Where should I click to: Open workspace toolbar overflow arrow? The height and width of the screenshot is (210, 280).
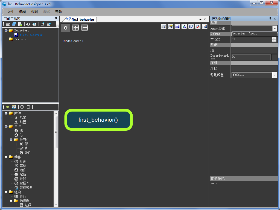pyautogui.click(x=57, y=25)
